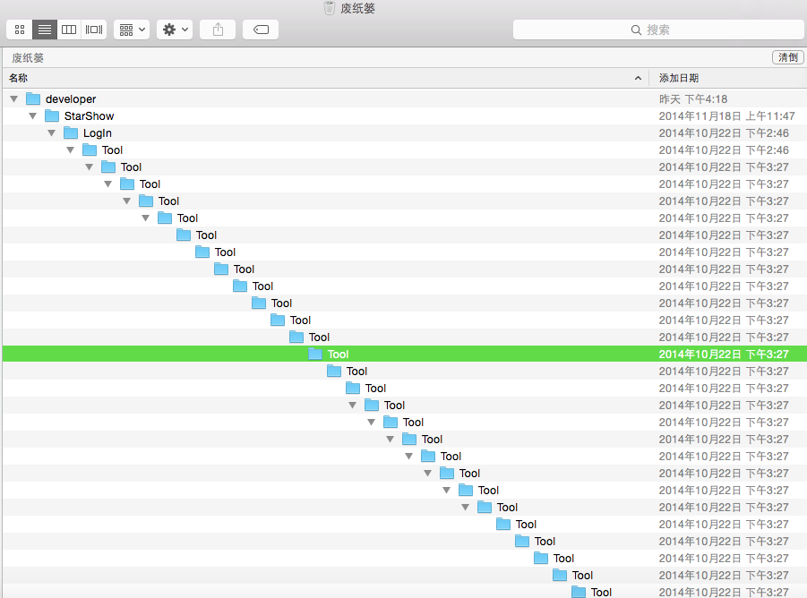Collapse the developer folder
This screenshot has width=807, height=598.
pyautogui.click(x=14, y=98)
